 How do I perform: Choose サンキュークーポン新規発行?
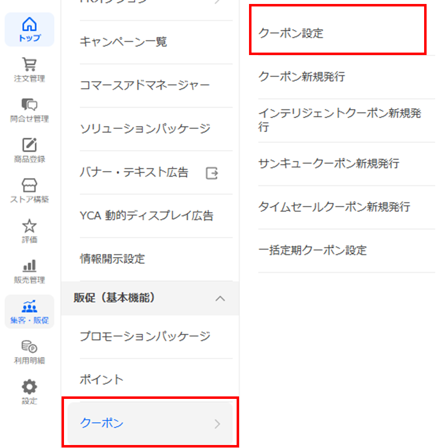(328, 164)
